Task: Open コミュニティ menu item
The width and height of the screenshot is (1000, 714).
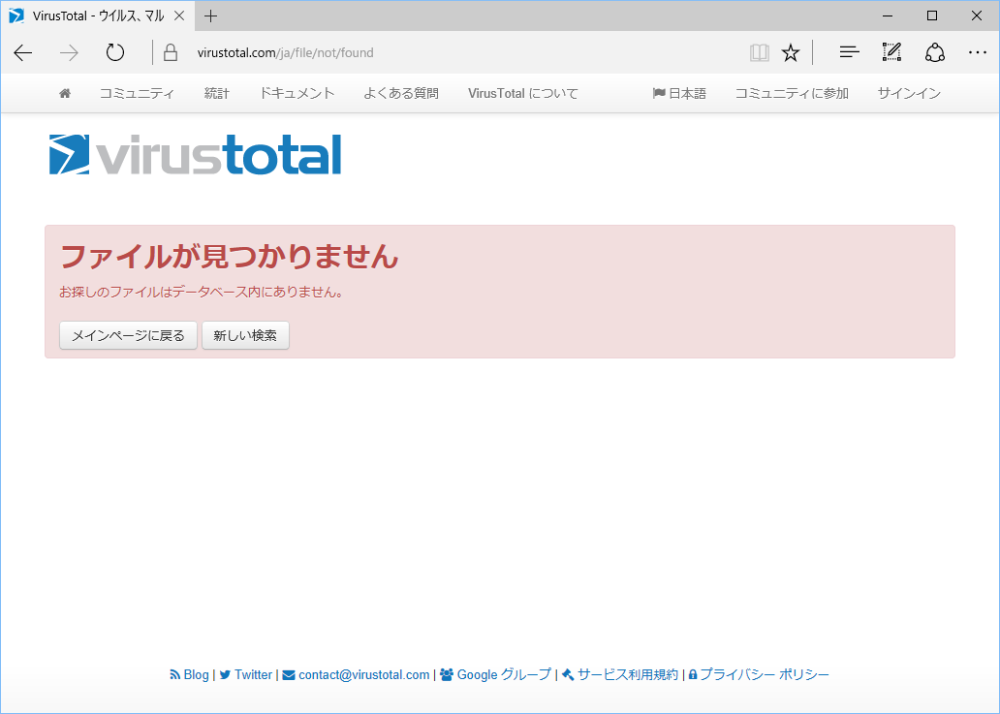Action: tap(137, 94)
